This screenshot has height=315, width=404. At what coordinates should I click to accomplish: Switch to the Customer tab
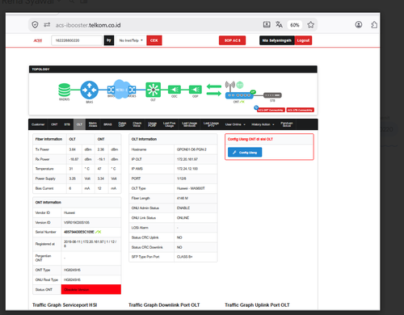[x=38, y=124]
